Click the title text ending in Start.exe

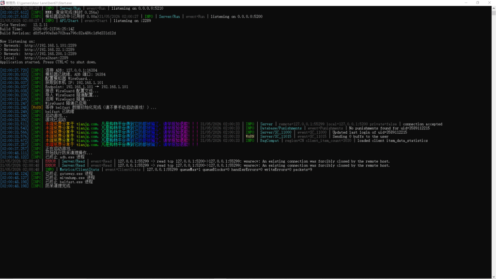point(39,3)
